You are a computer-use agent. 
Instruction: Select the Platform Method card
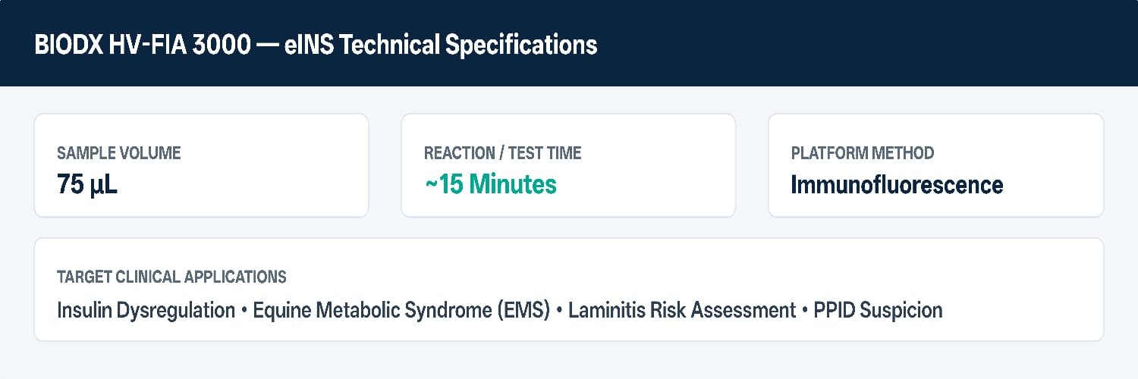click(x=936, y=165)
